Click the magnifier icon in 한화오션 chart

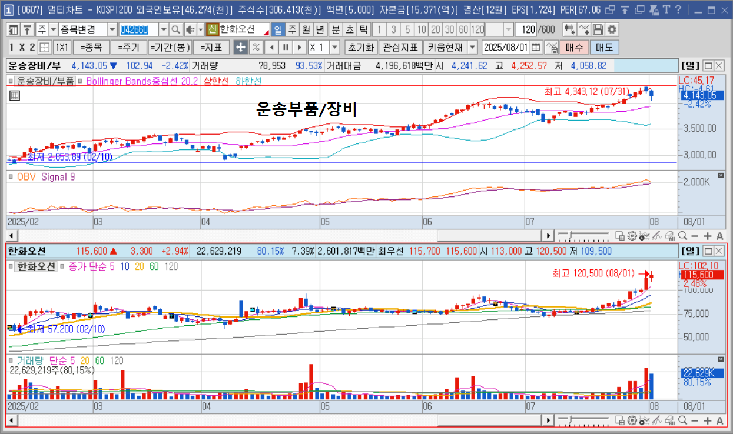point(683,420)
